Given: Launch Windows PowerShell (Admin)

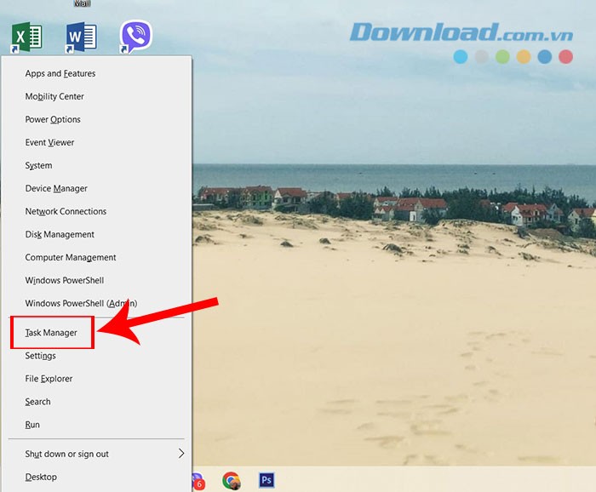Looking at the screenshot, I should click(x=81, y=304).
